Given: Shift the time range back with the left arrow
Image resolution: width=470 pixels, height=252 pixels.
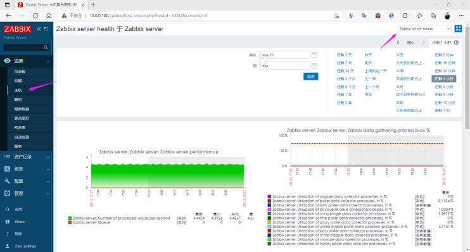Looking at the screenshot, I should [398, 42].
